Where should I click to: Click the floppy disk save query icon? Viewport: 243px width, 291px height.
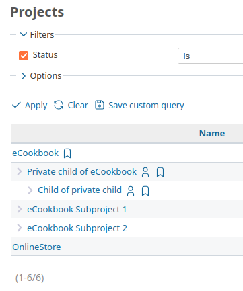coord(100,105)
